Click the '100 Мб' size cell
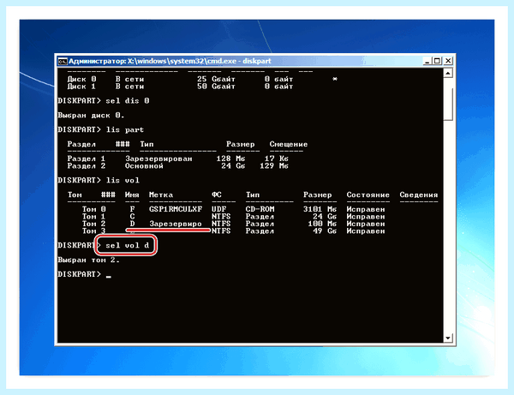This screenshot has width=514, height=395. pyautogui.click(x=322, y=224)
